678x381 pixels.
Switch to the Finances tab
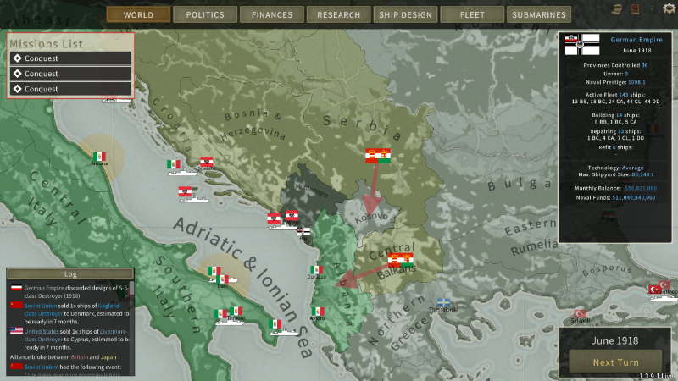pos(271,14)
